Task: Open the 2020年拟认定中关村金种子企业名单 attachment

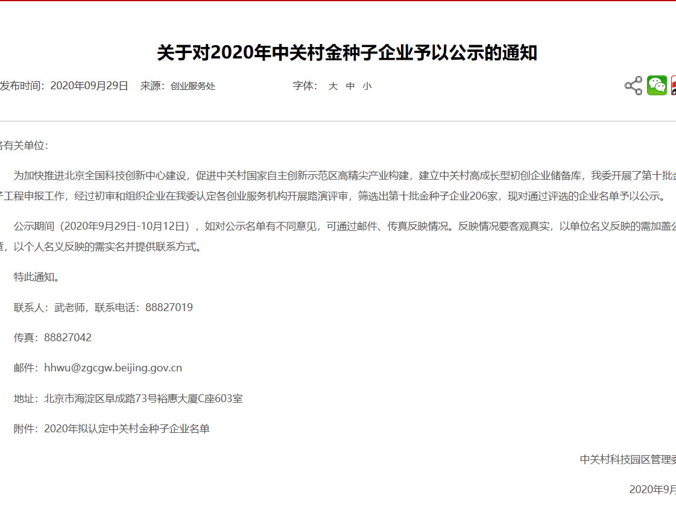Action: click(127, 429)
